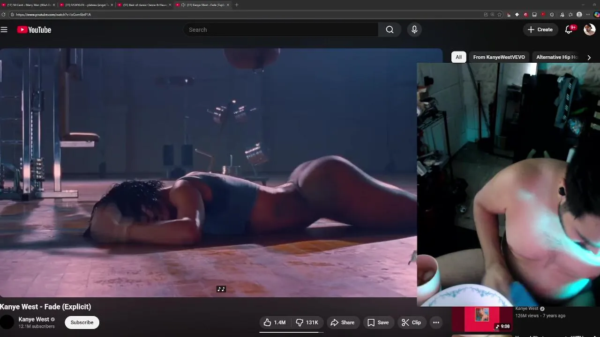Open the red YouTube extension icon
Screen dimensions: 600x337
(543, 15)
